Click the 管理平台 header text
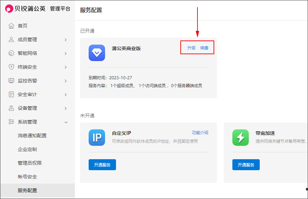 pyautogui.click(x=60, y=9)
